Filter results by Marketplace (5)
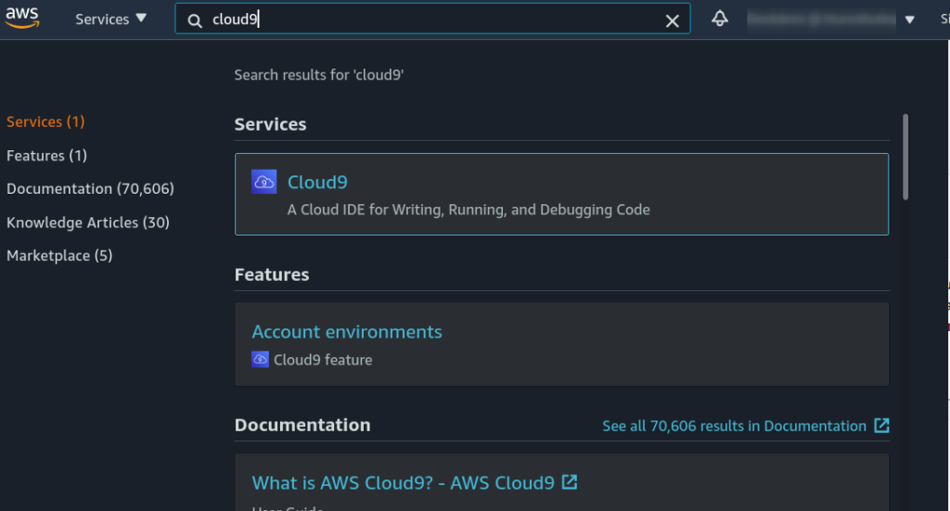The width and height of the screenshot is (950, 511). [59, 256]
